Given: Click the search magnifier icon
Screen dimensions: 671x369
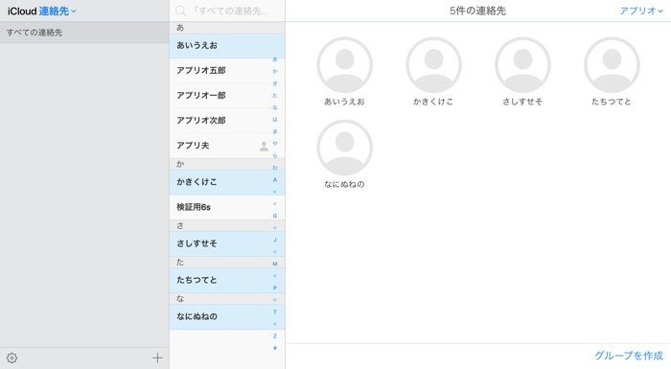Looking at the screenshot, I should (x=181, y=11).
